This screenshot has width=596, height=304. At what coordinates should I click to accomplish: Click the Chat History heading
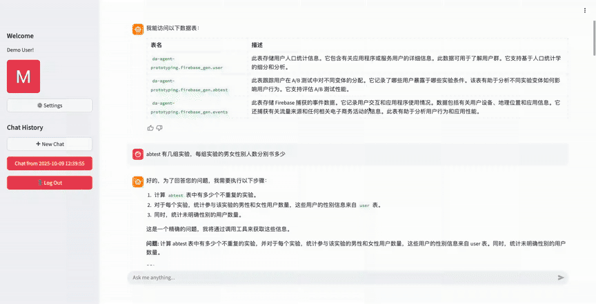click(x=25, y=128)
